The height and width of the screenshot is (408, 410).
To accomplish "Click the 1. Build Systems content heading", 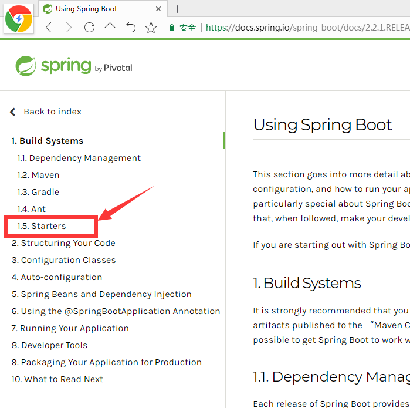I will pyautogui.click(x=307, y=283).
